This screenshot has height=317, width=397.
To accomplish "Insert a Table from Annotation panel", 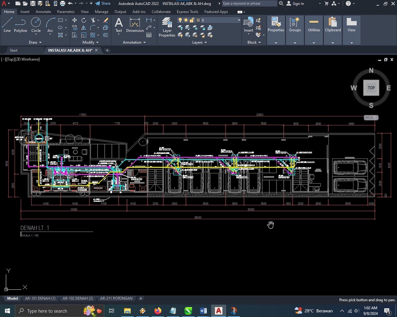I will pos(149,35).
